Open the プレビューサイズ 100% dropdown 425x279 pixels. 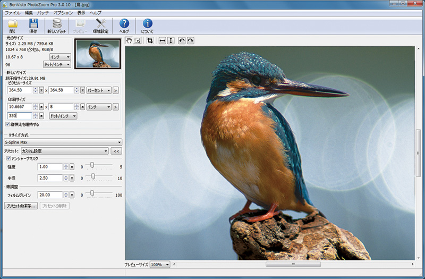[160, 264]
